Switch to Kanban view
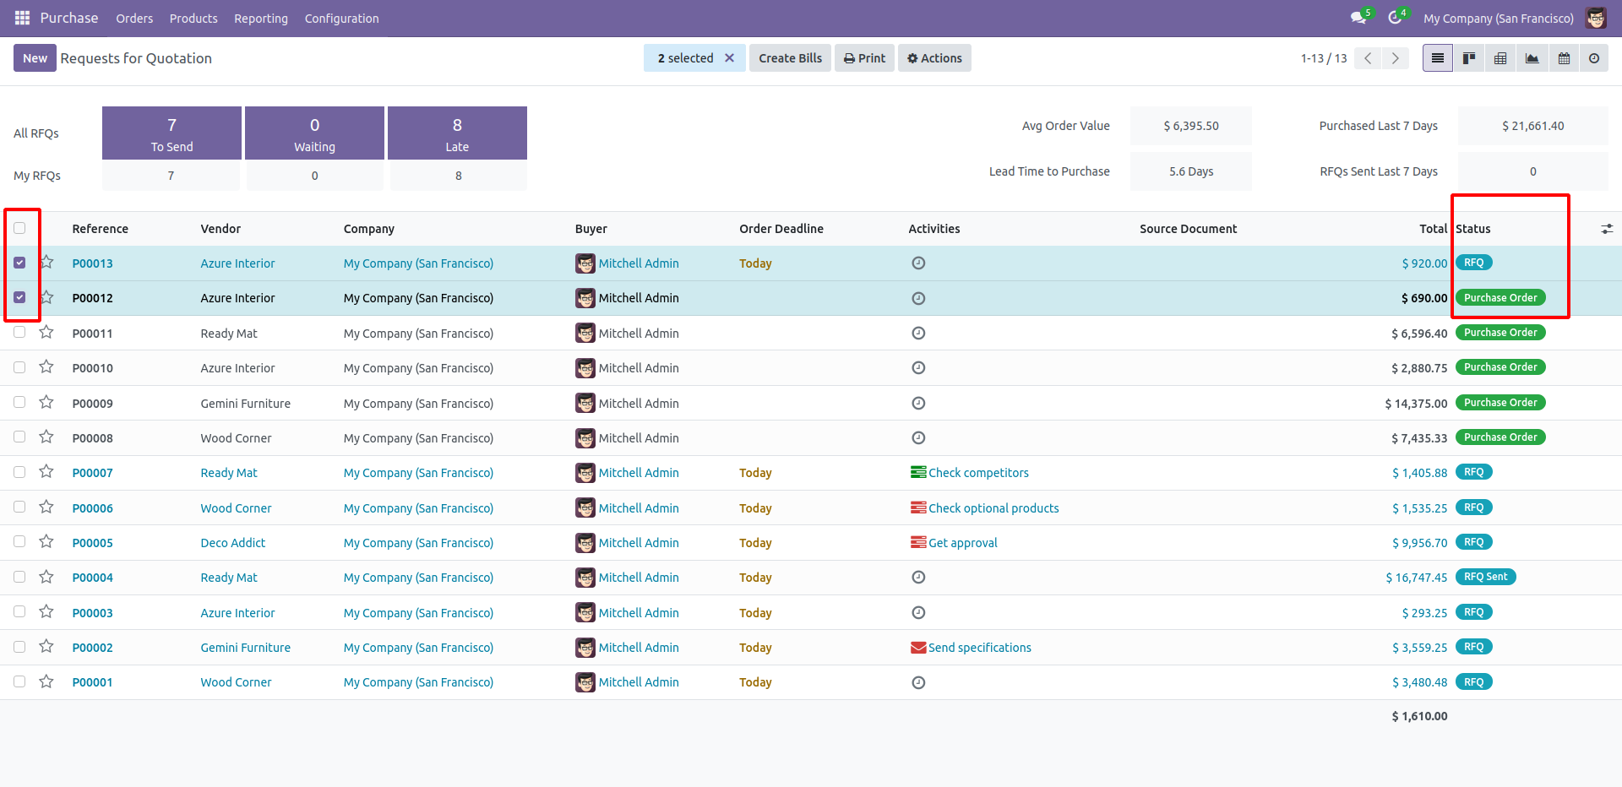The width and height of the screenshot is (1622, 787). pos(1469,58)
